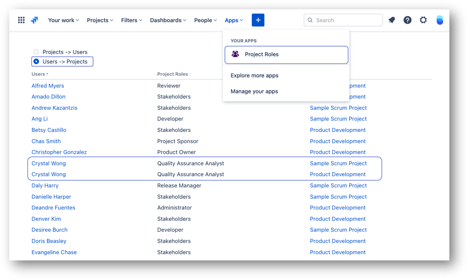
Task: Sort by the Users column header
Action: [40, 74]
